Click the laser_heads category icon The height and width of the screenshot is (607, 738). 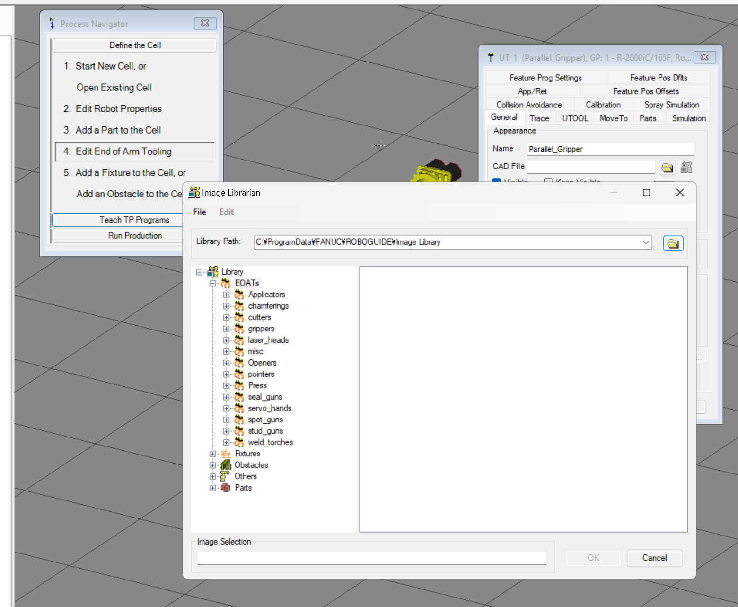(x=239, y=340)
